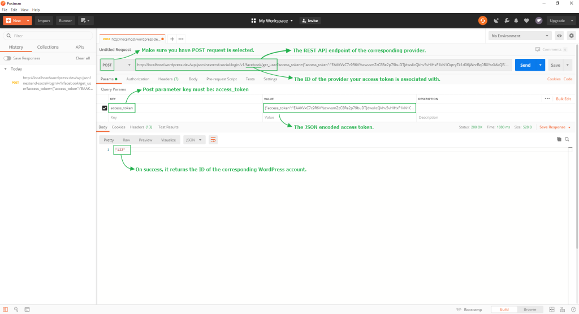Copy the response body icon

coord(559,139)
